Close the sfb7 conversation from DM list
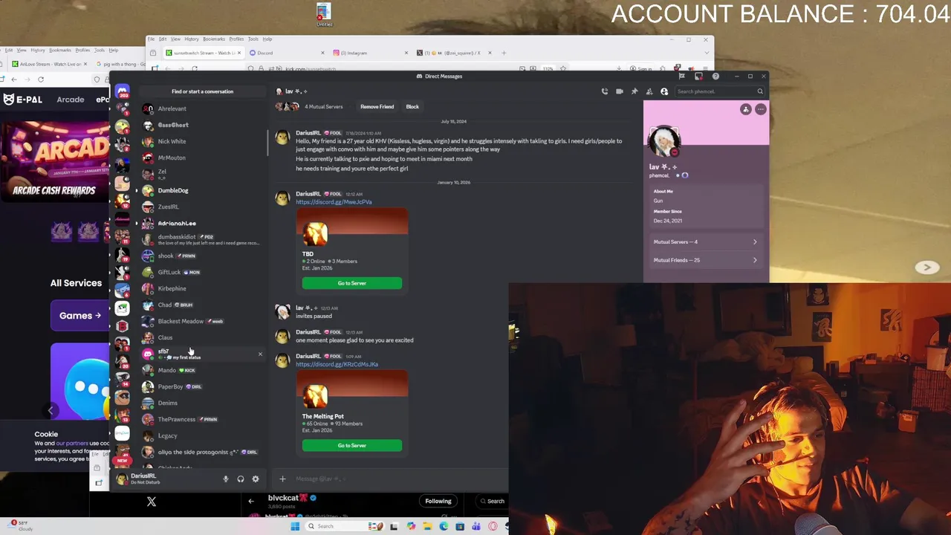Image resolution: width=951 pixels, height=535 pixels. click(260, 354)
